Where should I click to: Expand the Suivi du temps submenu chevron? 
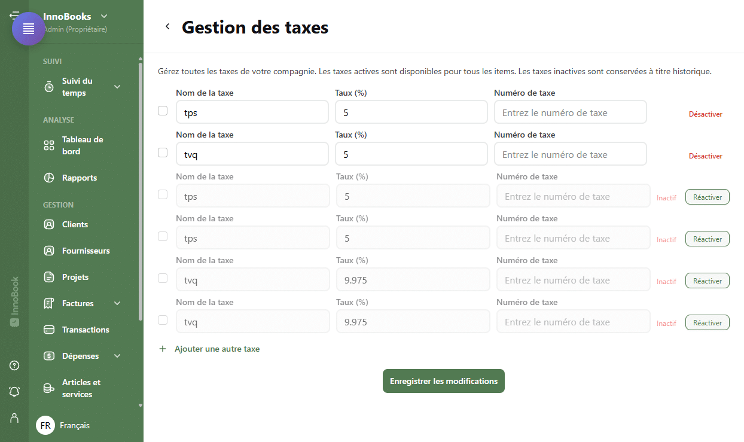[x=117, y=87]
